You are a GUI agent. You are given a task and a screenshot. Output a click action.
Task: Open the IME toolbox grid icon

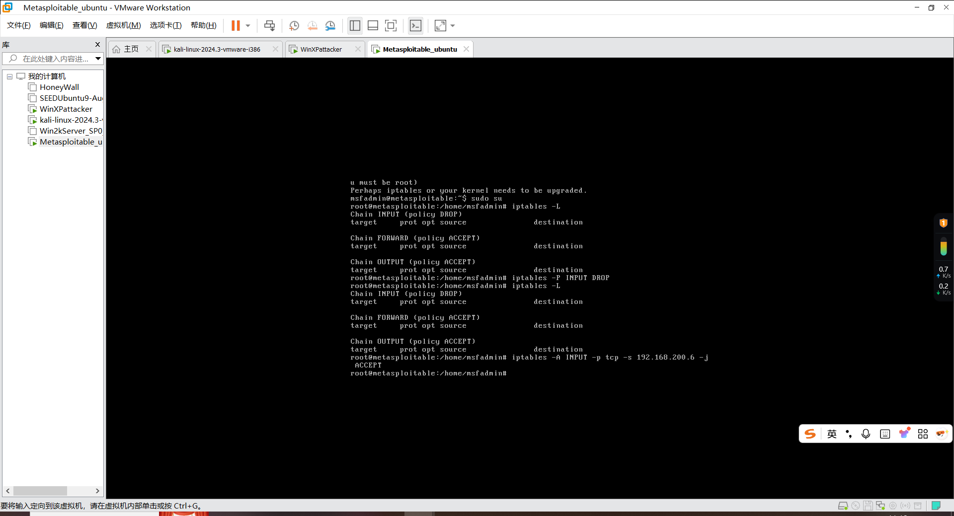pos(923,434)
